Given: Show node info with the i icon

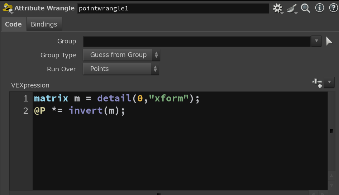Looking at the screenshot, I should tap(319, 8).
